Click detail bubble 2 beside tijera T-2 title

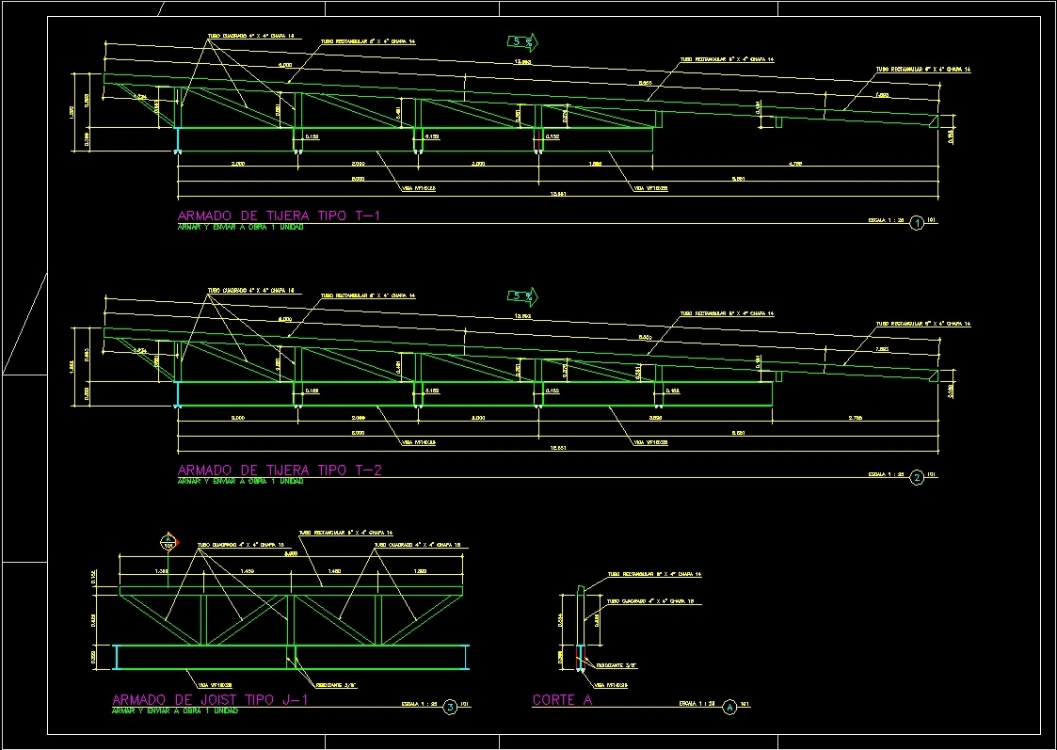915,477
